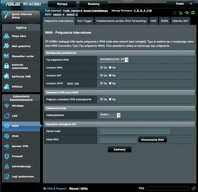Click Ustawienia Zaawansowane section header
This screenshot has width=198, height=192.
pyautogui.click(x=21, y=98)
